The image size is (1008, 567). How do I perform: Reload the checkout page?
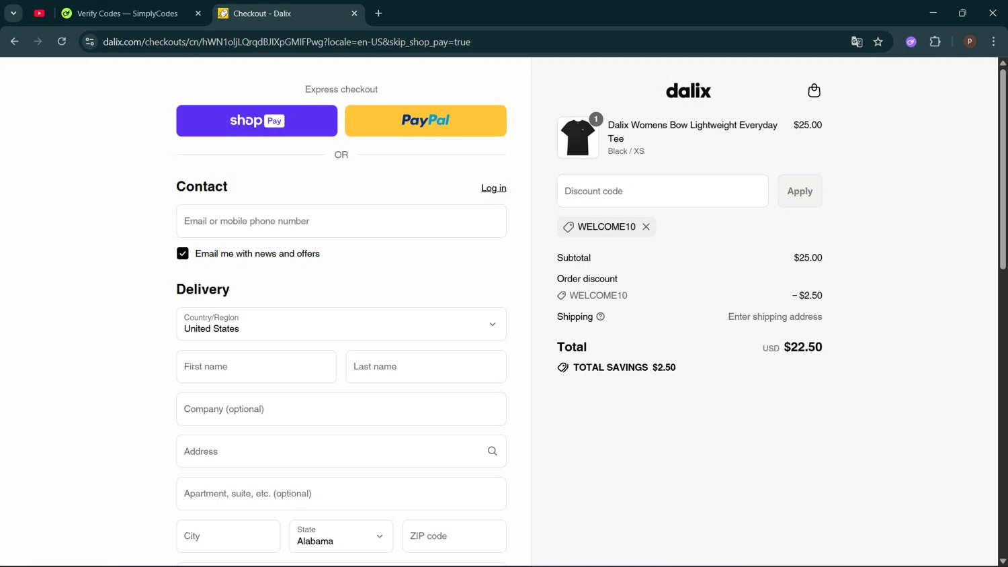[62, 42]
